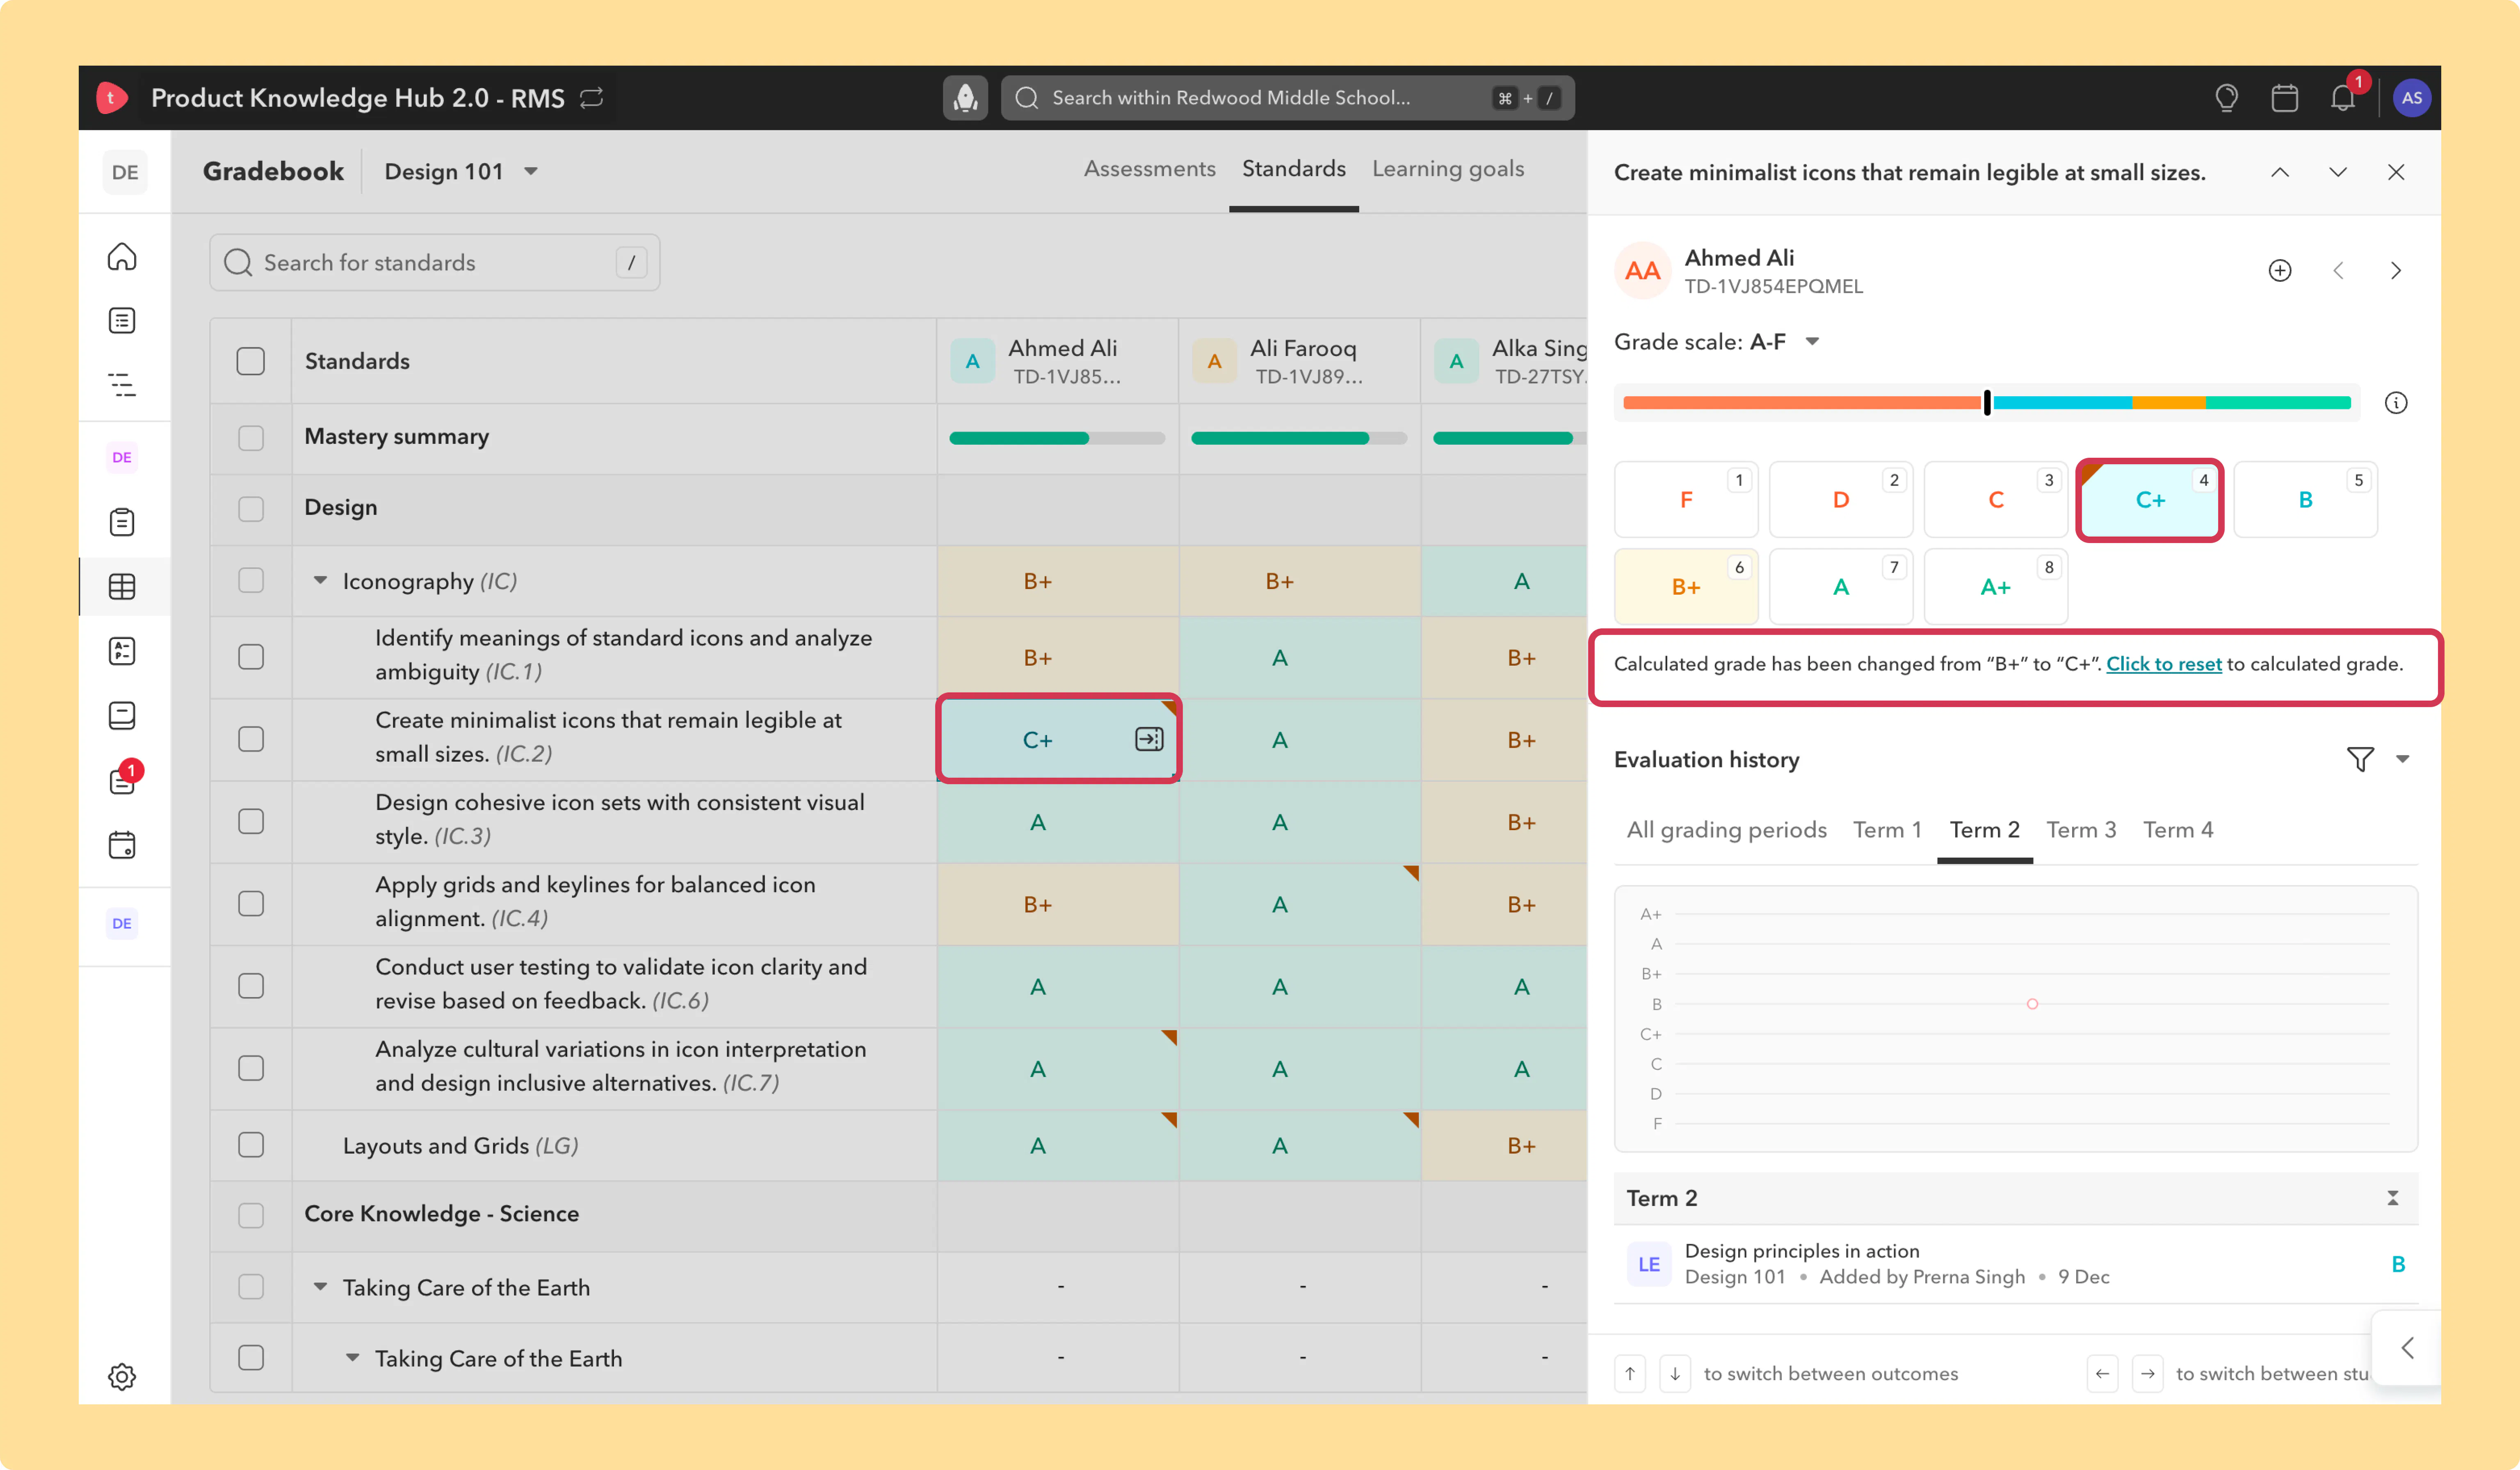2520x1470 pixels.
Task: Click the lightbulb tips icon
Action: click(2226, 98)
